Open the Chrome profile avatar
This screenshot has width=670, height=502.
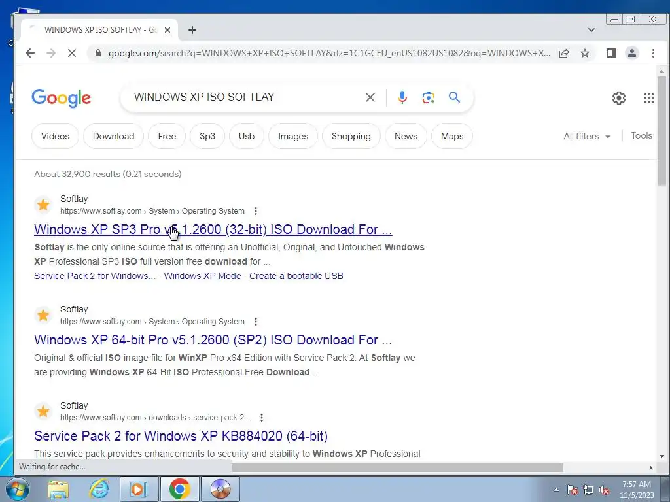(x=632, y=53)
